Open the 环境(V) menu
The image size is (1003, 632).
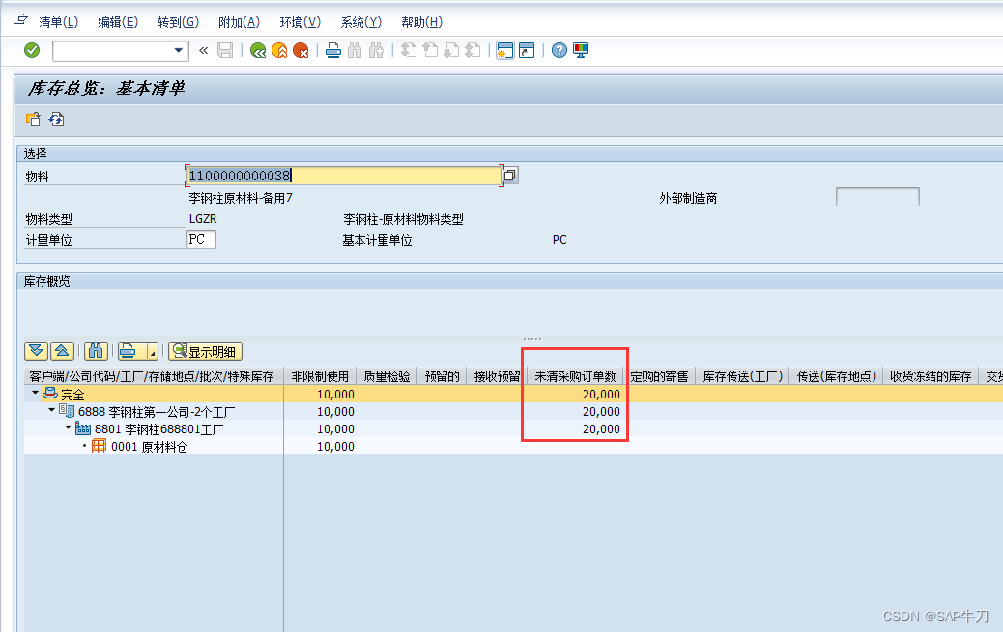click(x=300, y=22)
